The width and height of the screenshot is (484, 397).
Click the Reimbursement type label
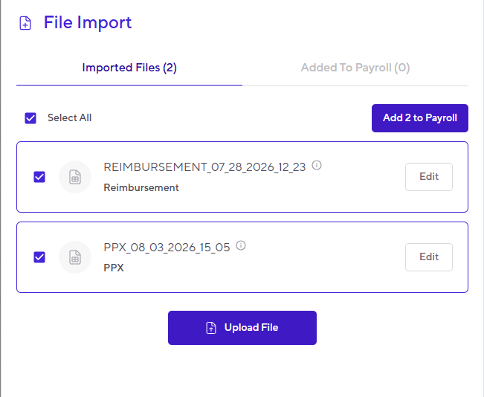pyautogui.click(x=141, y=187)
